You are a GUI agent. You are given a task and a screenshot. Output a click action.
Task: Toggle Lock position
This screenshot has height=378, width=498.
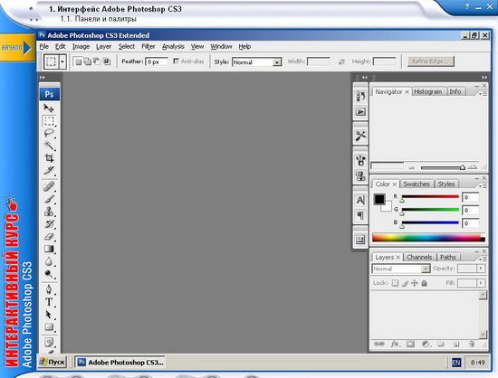click(415, 283)
